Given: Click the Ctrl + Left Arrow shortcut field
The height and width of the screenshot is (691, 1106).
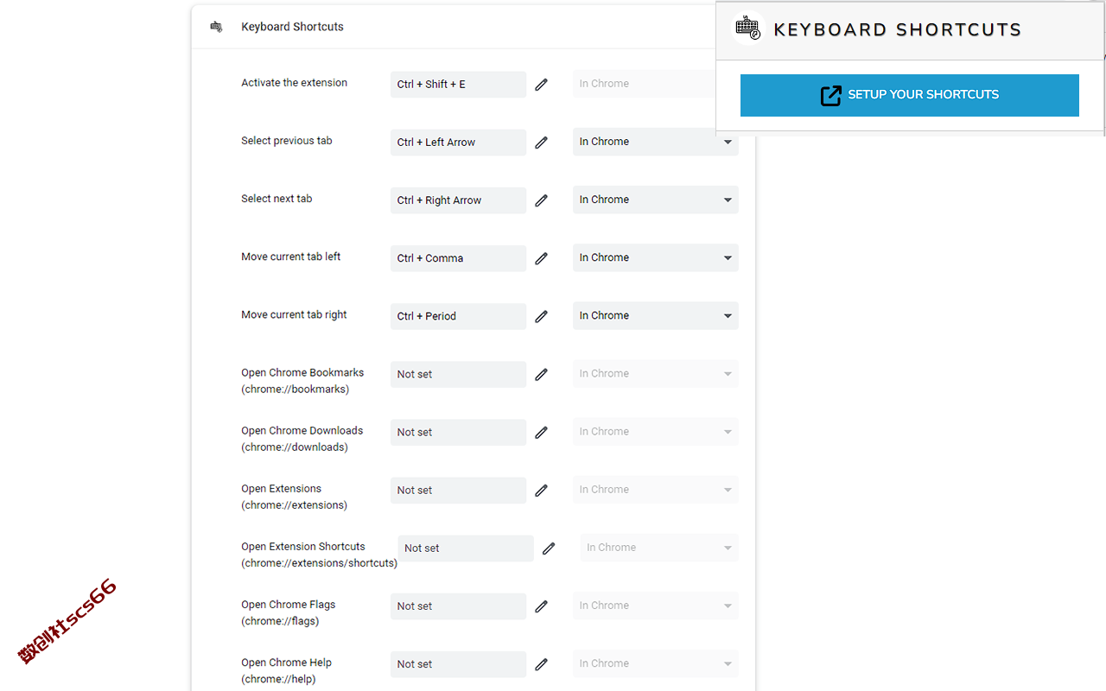Looking at the screenshot, I should pos(458,143).
